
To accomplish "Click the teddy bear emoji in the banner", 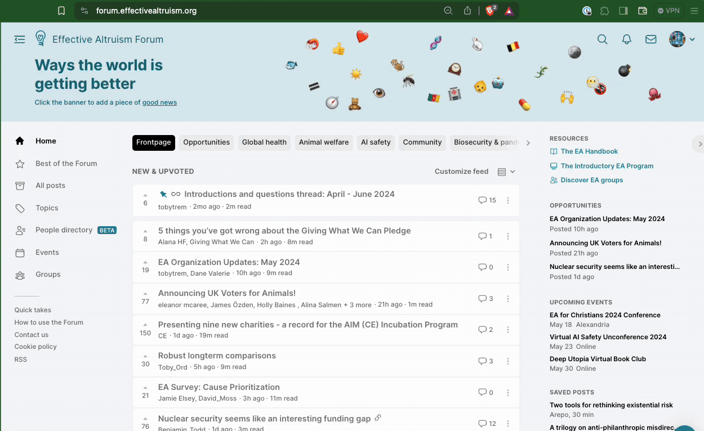I will [354, 104].
